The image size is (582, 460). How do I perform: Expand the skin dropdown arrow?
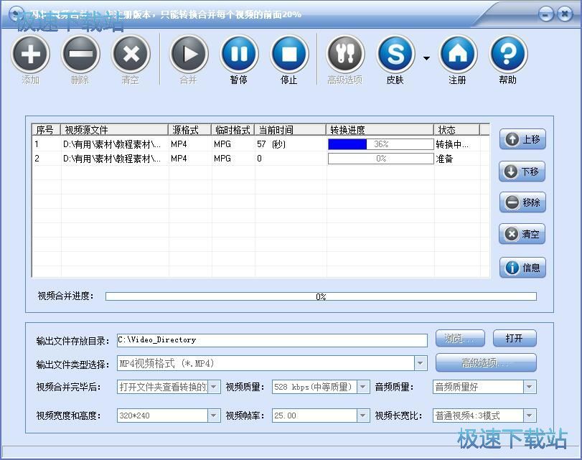coord(426,58)
